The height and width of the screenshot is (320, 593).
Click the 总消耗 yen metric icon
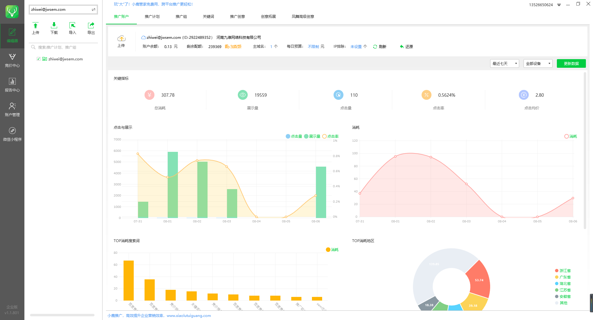(x=149, y=95)
